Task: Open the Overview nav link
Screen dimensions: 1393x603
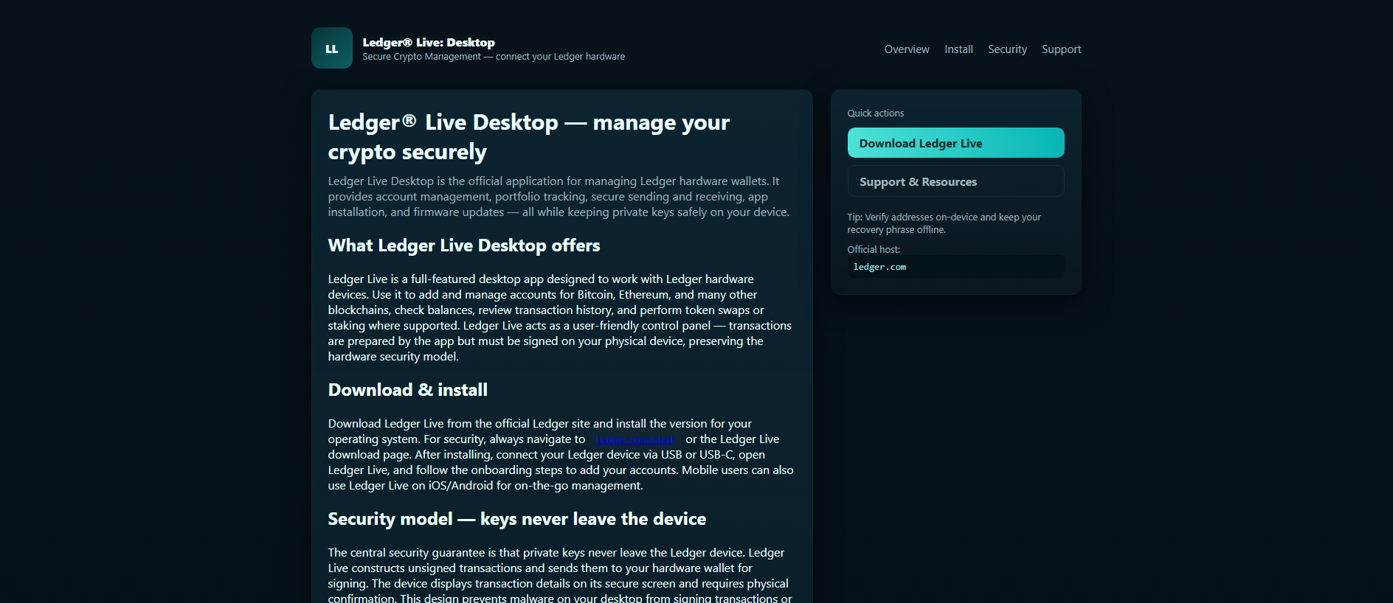Action: [x=907, y=49]
